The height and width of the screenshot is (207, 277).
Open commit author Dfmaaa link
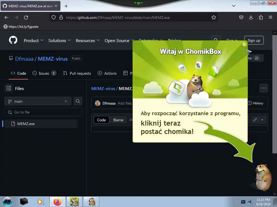pyautogui.click(x=109, y=103)
